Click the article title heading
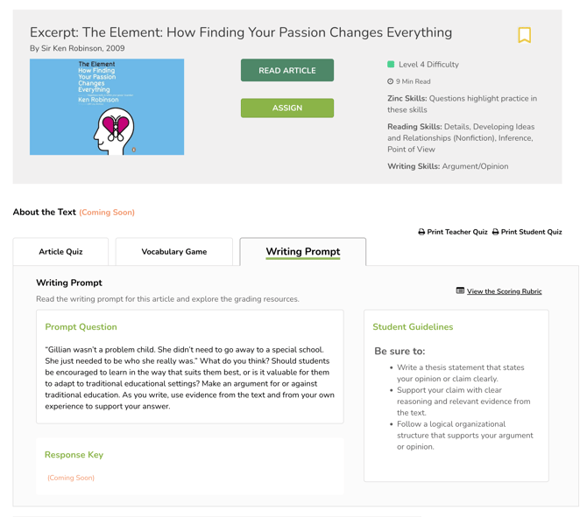587x531 pixels. [241, 32]
